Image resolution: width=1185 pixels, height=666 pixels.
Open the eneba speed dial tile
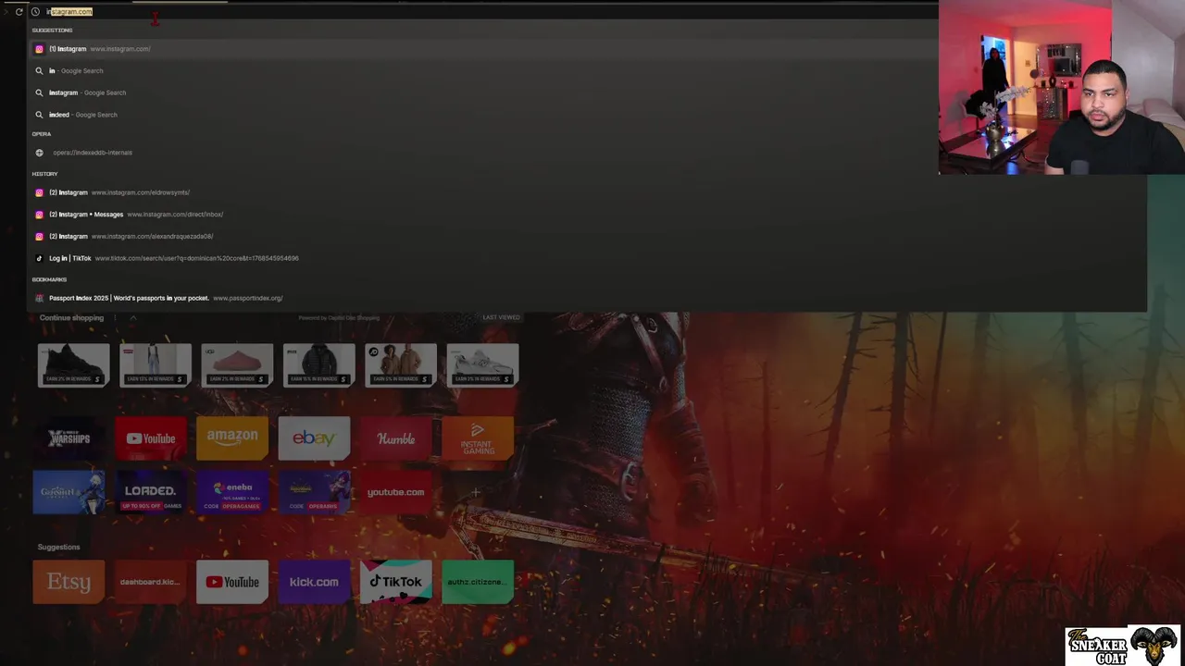[x=232, y=492]
